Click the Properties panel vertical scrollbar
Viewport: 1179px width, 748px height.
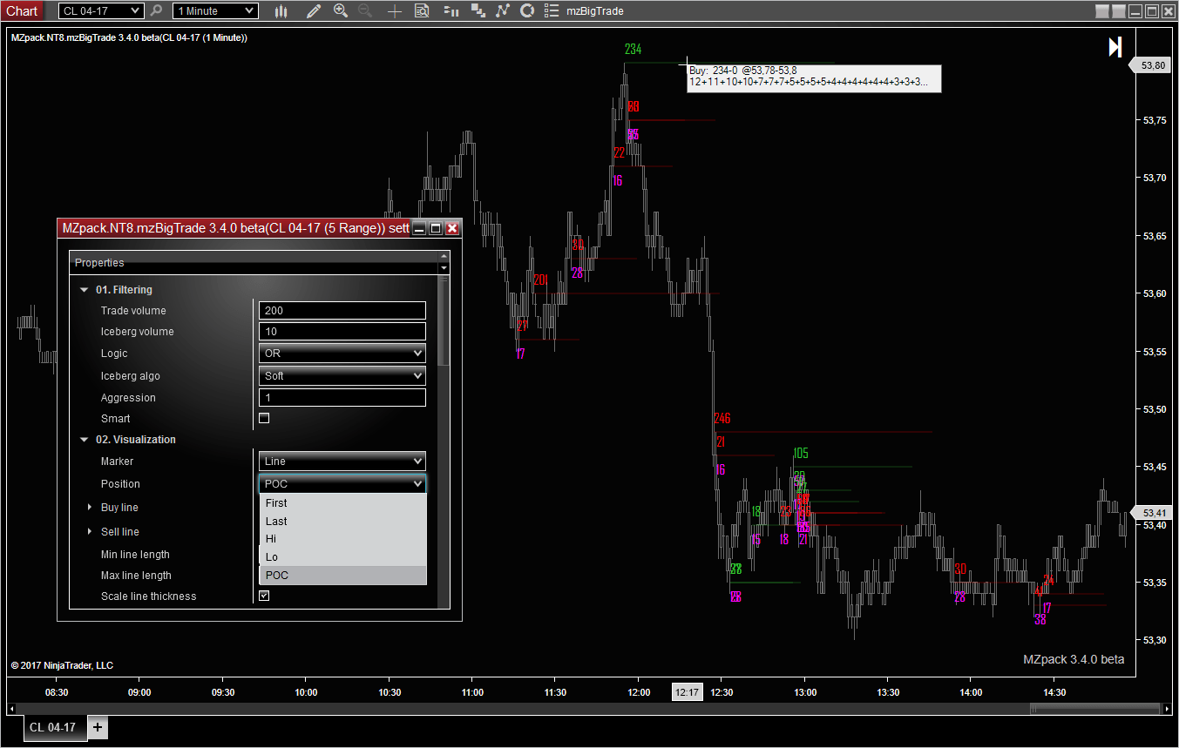444,320
